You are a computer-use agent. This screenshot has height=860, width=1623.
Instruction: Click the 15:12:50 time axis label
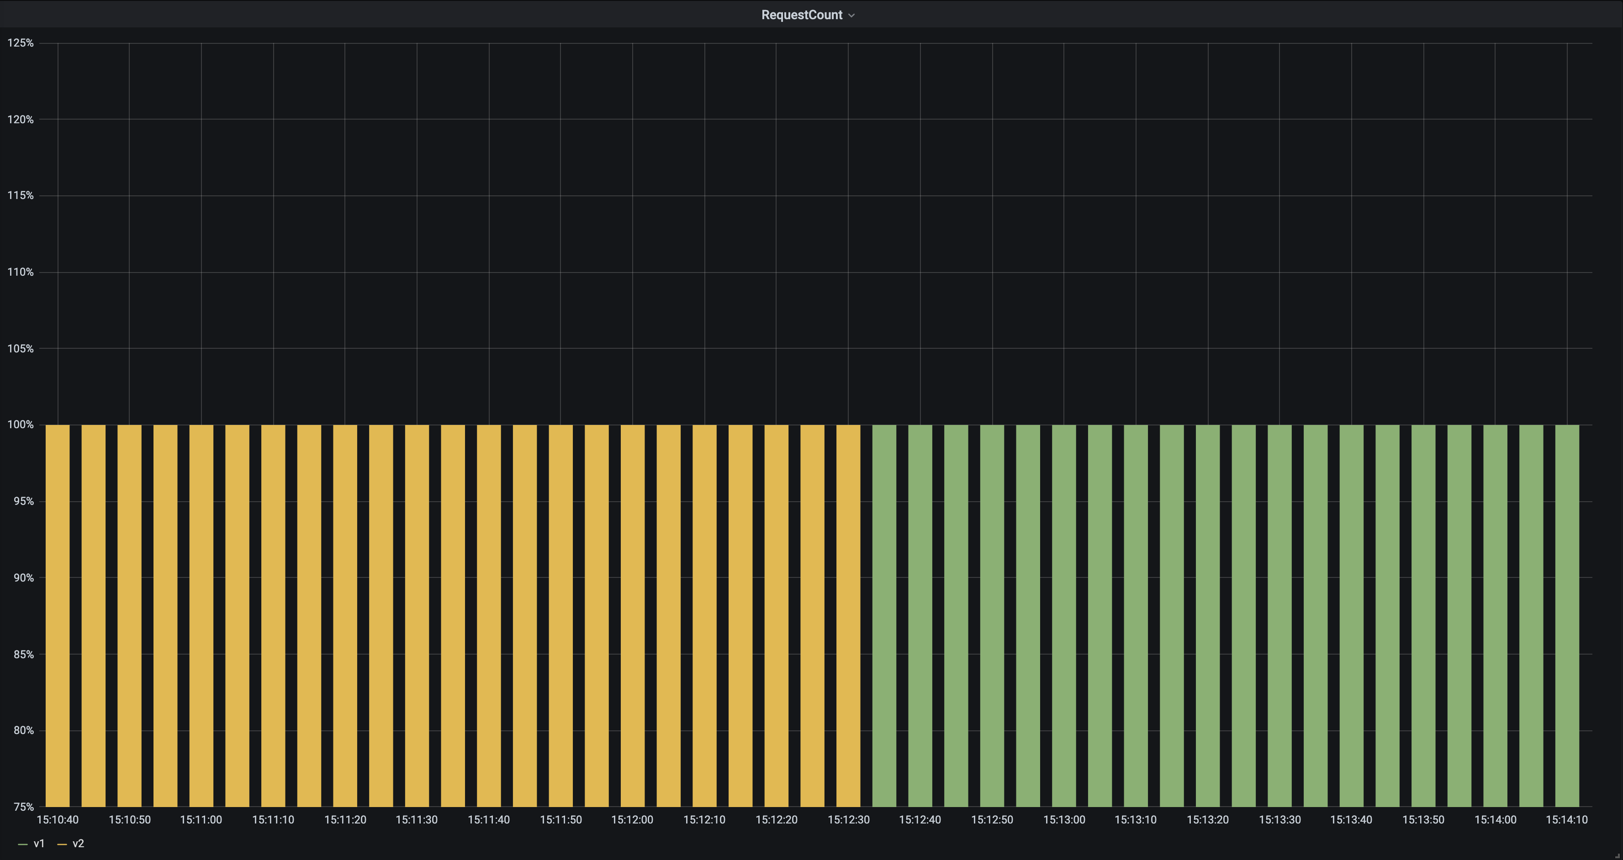click(992, 820)
